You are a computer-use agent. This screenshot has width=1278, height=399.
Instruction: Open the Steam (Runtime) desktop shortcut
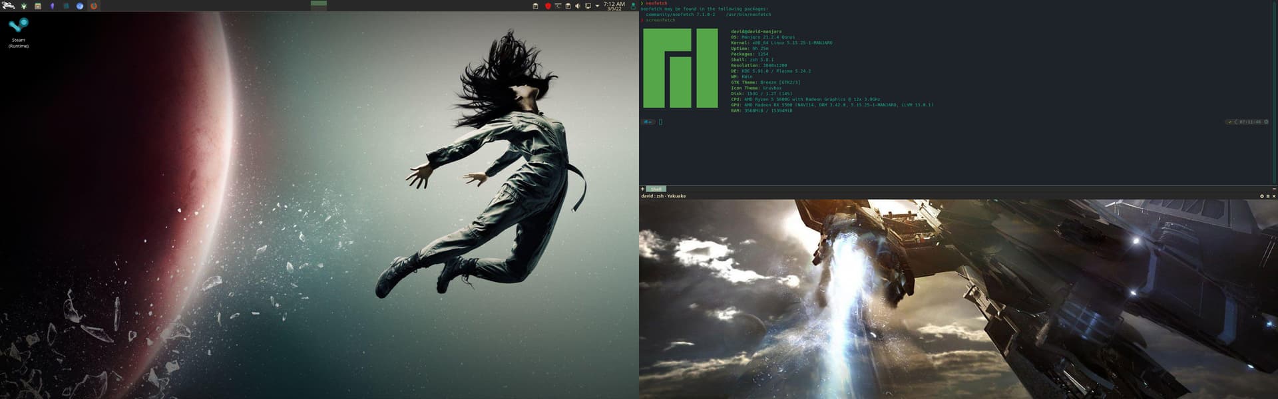pos(19,33)
